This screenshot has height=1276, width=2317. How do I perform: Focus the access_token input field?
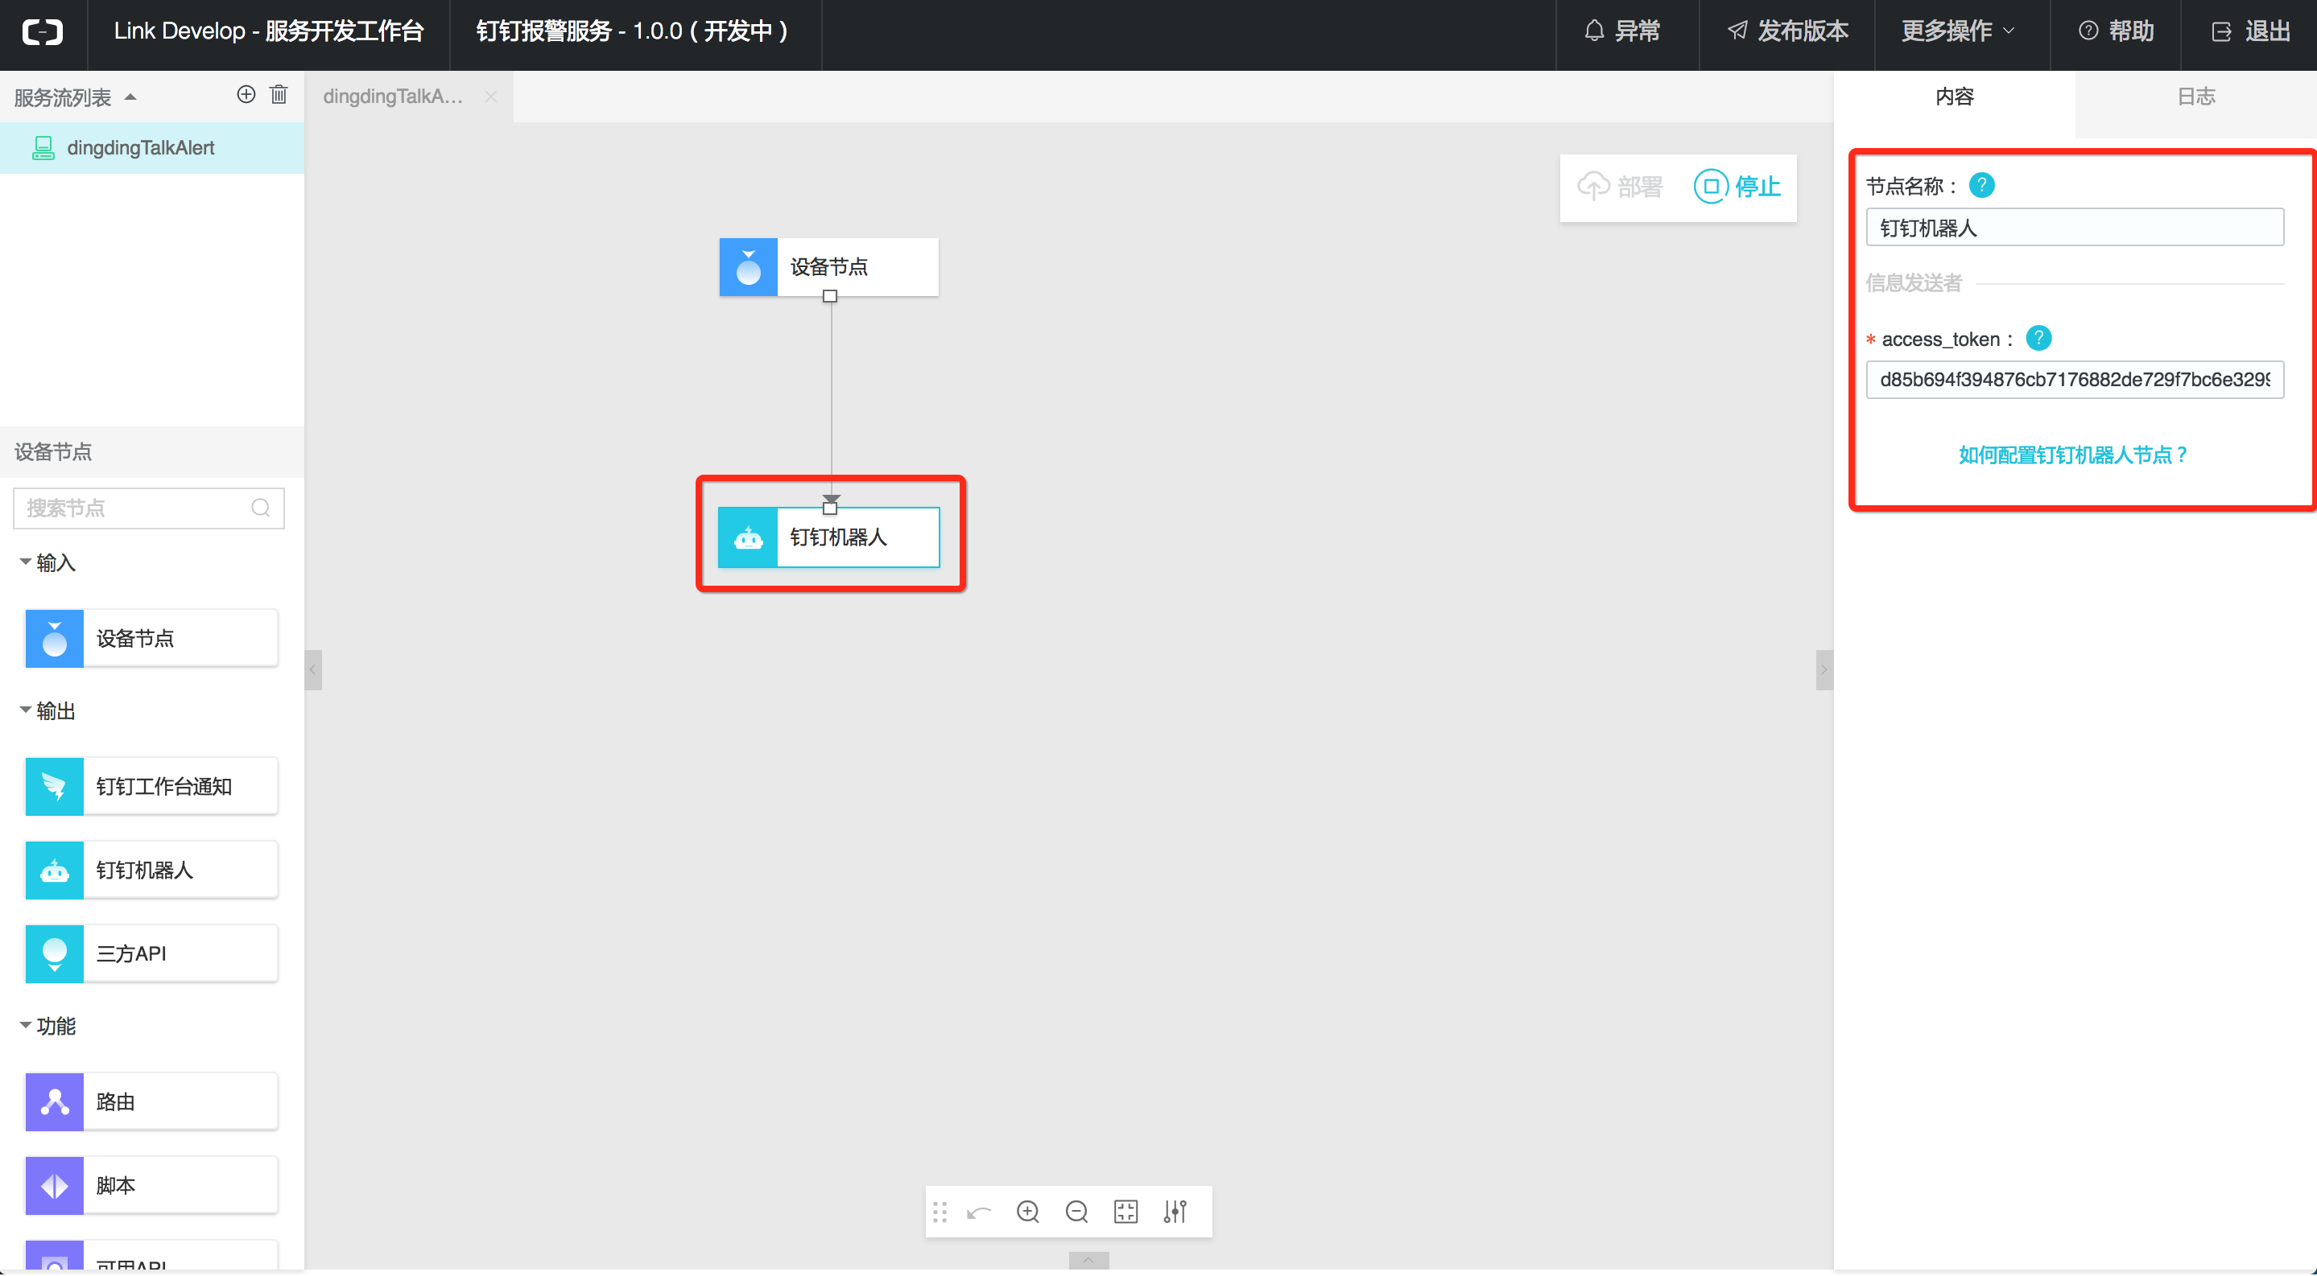click(x=2075, y=379)
